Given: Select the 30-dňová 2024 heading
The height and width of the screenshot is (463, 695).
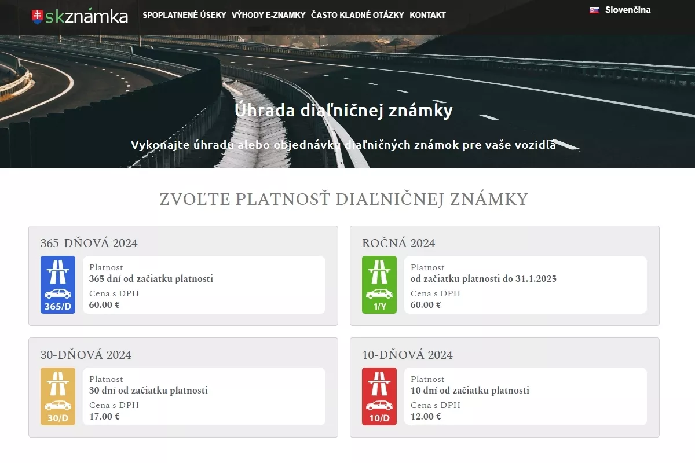Looking at the screenshot, I should click(x=86, y=355).
